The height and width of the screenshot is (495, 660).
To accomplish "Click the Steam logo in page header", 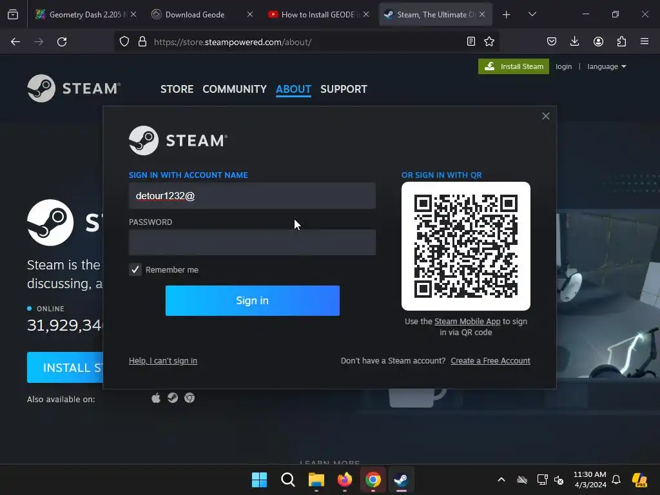I will click(74, 88).
